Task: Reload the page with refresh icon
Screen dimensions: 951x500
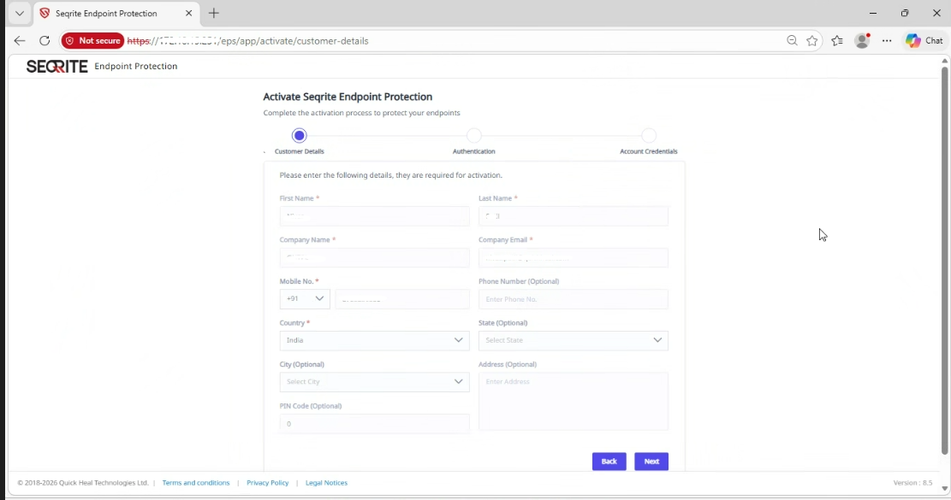Action: 45,40
